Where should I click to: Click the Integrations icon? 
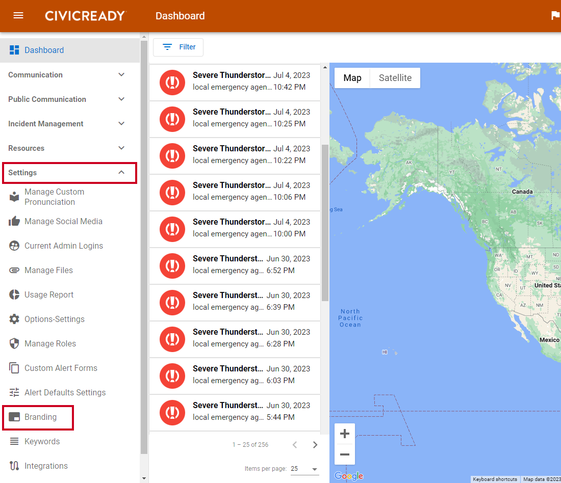(x=14, y=466)
